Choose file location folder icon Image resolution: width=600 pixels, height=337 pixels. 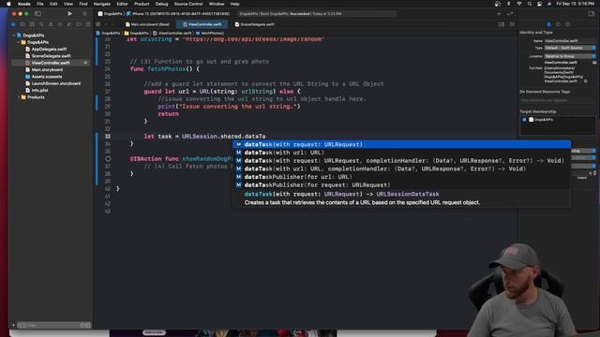(594, 63)
